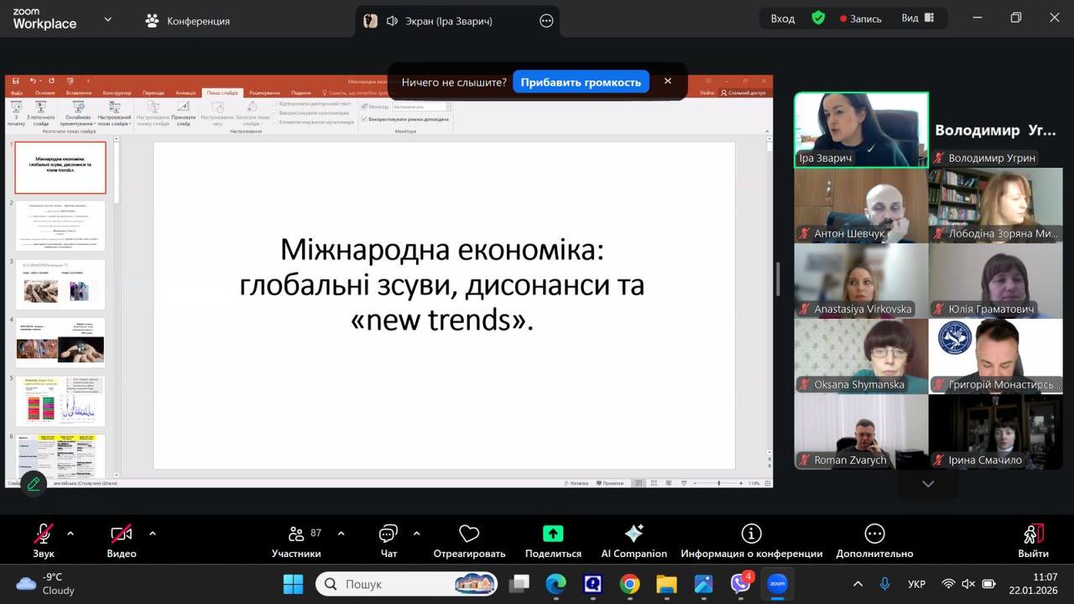This screenshot has height=604, width=1074.
Task: Open conference information icon
Action: click(751, 534)
